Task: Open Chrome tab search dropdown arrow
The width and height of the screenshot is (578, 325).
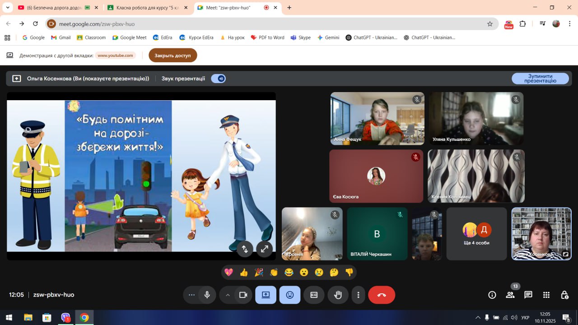Action: point(8,8)
